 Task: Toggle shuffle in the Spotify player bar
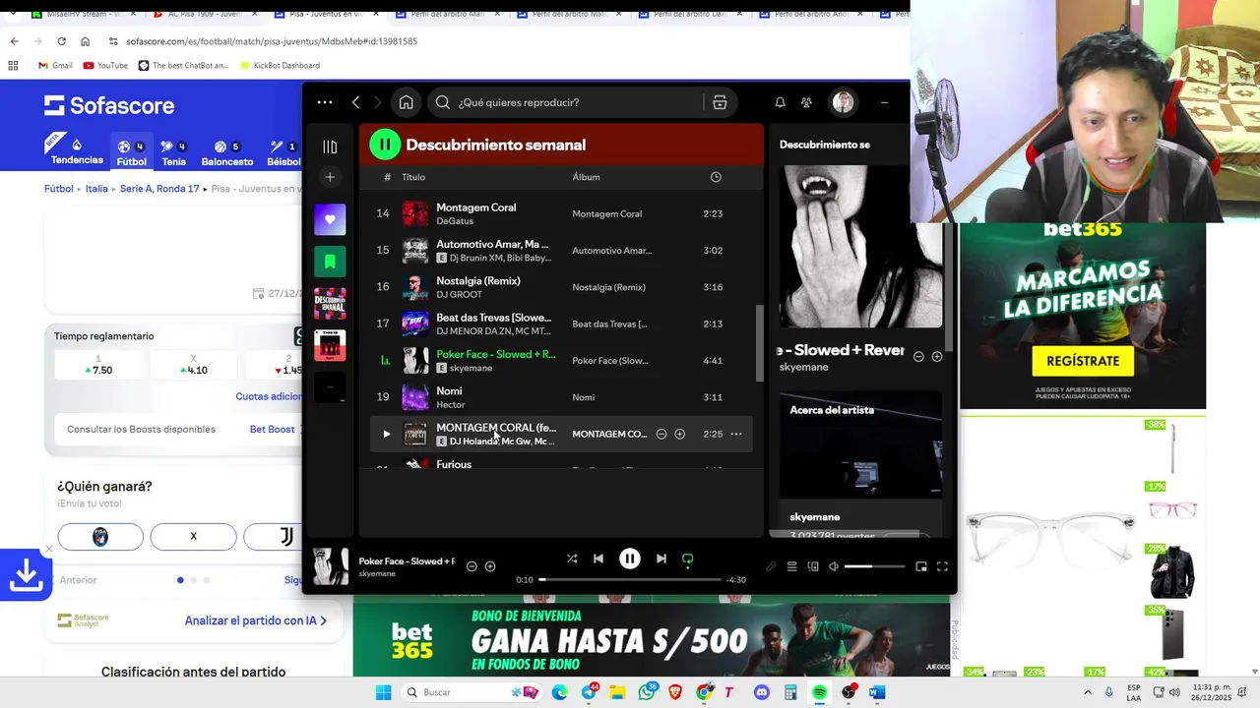tap(572, 559)
